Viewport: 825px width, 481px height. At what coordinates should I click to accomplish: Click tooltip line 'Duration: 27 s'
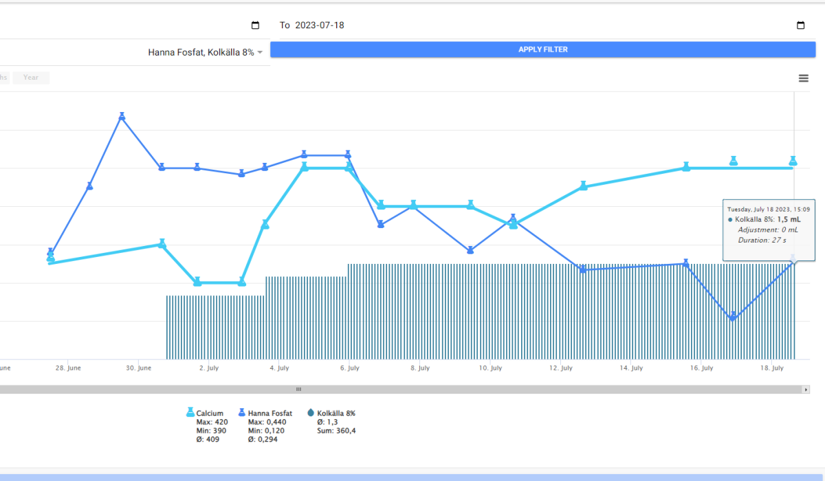[x=762, y=240]
